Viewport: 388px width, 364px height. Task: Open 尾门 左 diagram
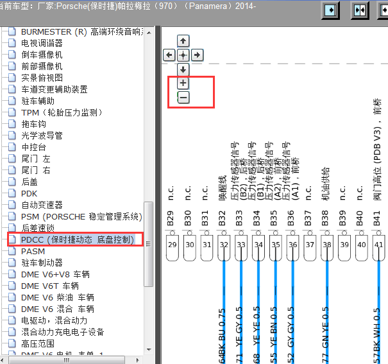[36, 159]
